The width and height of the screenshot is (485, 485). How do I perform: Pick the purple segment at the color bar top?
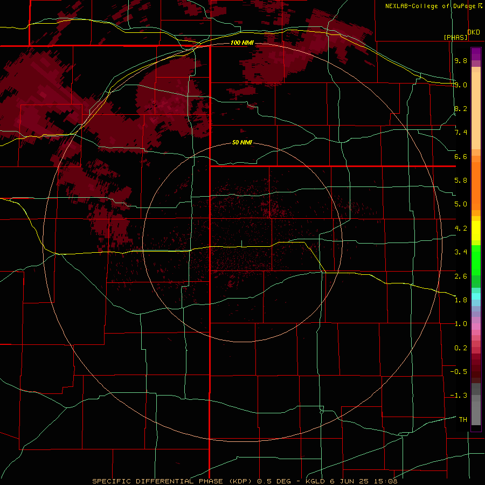tap(476, 54)
